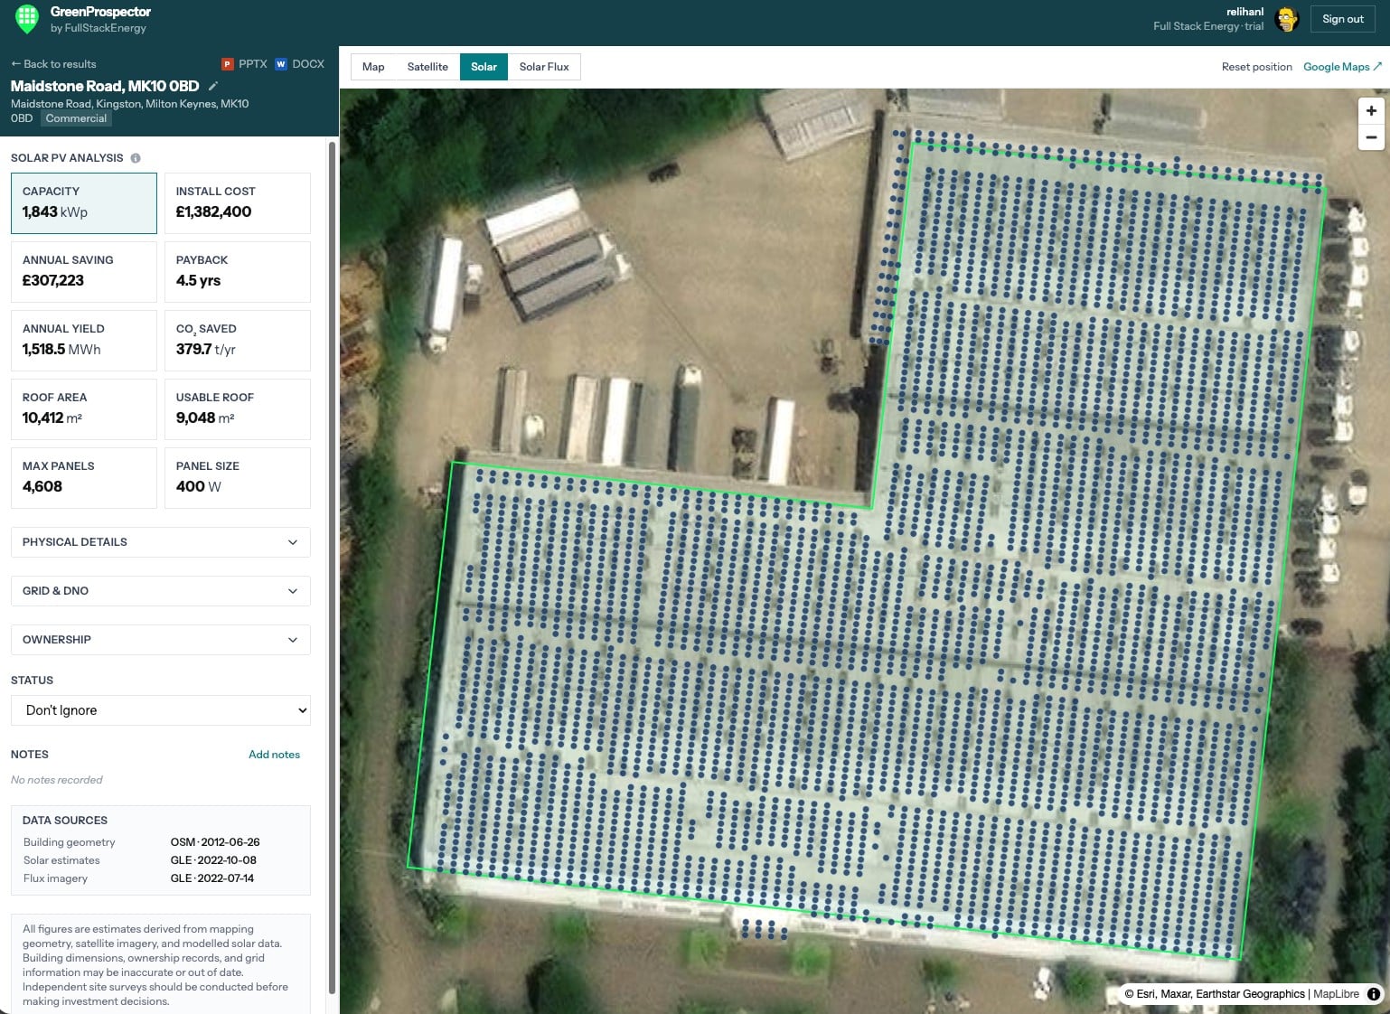Add notes to this property

point(274,755)
